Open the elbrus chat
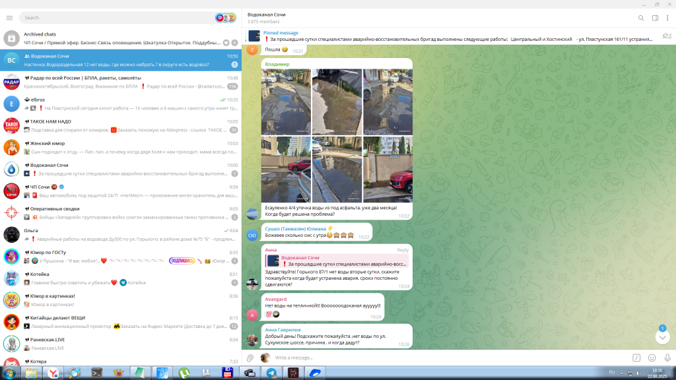Image resolution: width=676 pixels, height=380 pixels. click(122, 104)
